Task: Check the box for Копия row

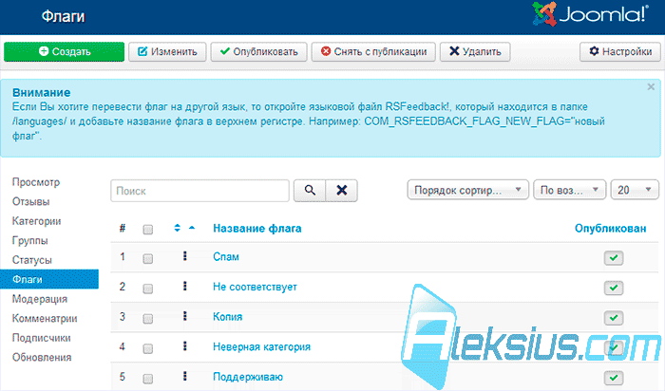Action: [147, 319]
